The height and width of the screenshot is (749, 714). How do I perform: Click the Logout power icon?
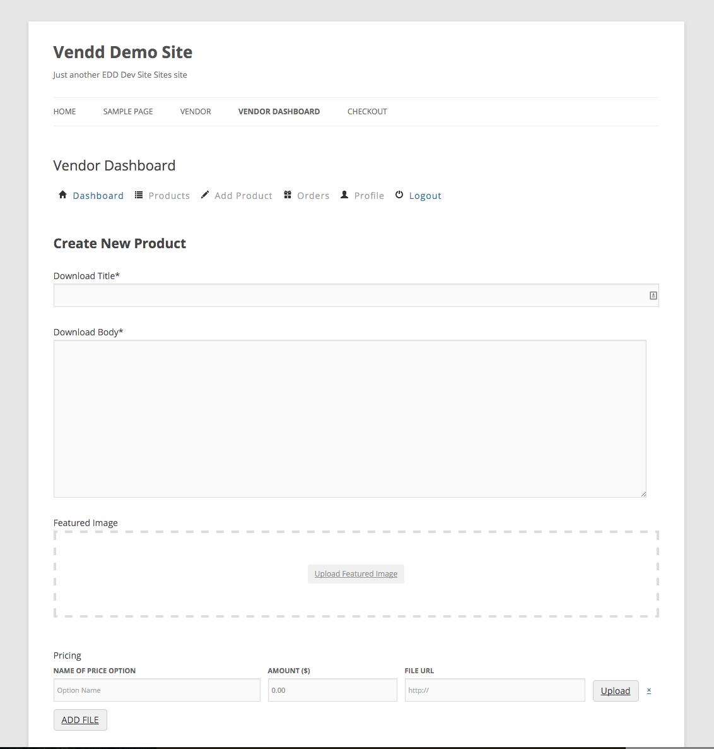pyautogui.click(x=399, y=195)
